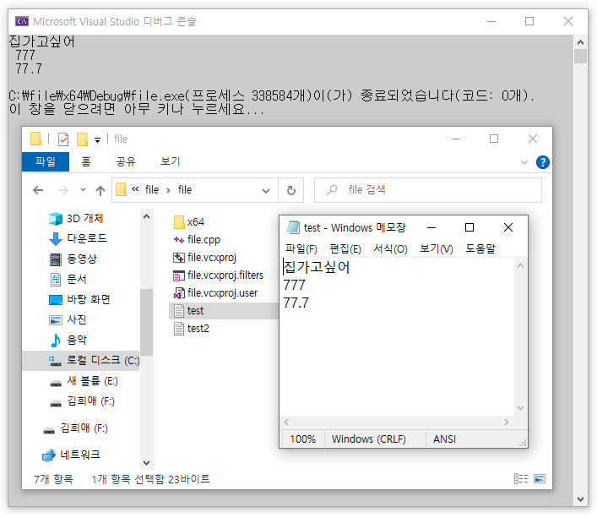
Task: Click Notepad vertical scrollbar down arrow
Action: point(520,408)
